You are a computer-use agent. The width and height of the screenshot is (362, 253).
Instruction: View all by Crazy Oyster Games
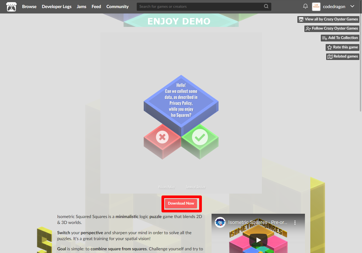(x=328, y=19)
